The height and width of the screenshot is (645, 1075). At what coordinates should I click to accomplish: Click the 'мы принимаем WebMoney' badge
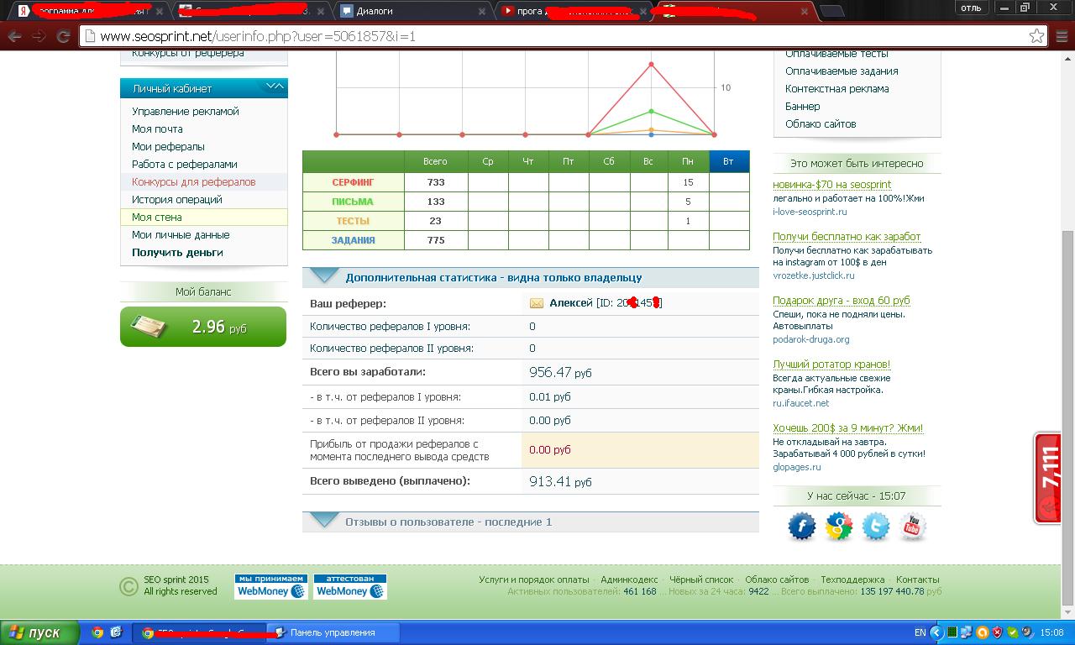(270, 586)
